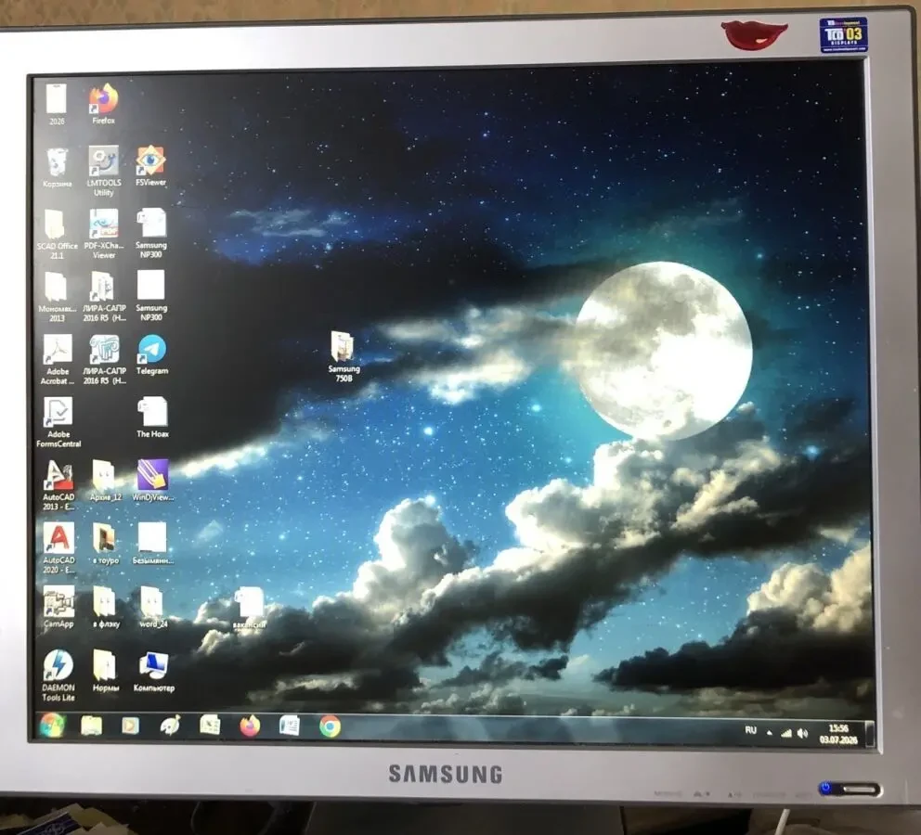Launch the LMTOOLS Utility shortcut
The image size is (921, 835).
(x=103, y=171)
